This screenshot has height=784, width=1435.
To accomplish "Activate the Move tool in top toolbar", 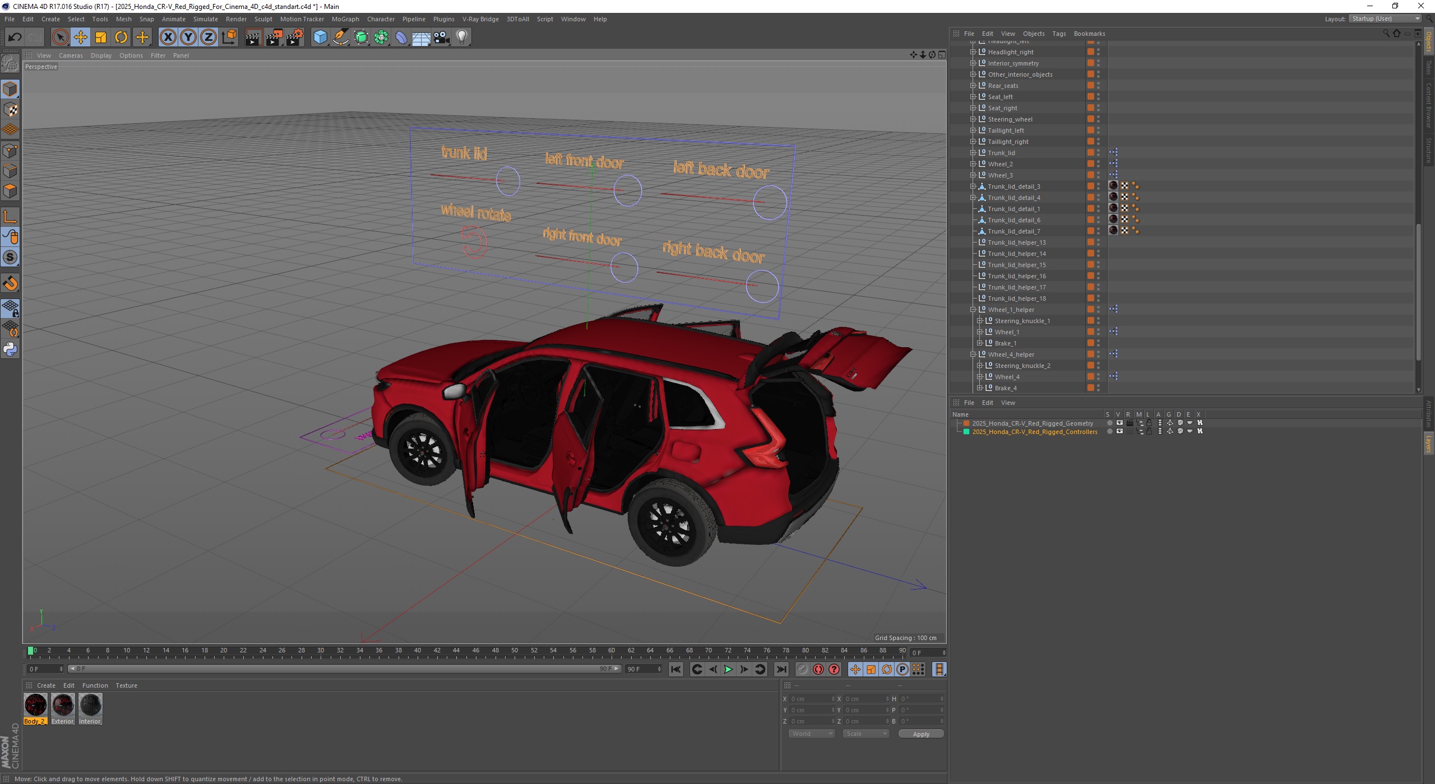I will click(x=81, y=38).
